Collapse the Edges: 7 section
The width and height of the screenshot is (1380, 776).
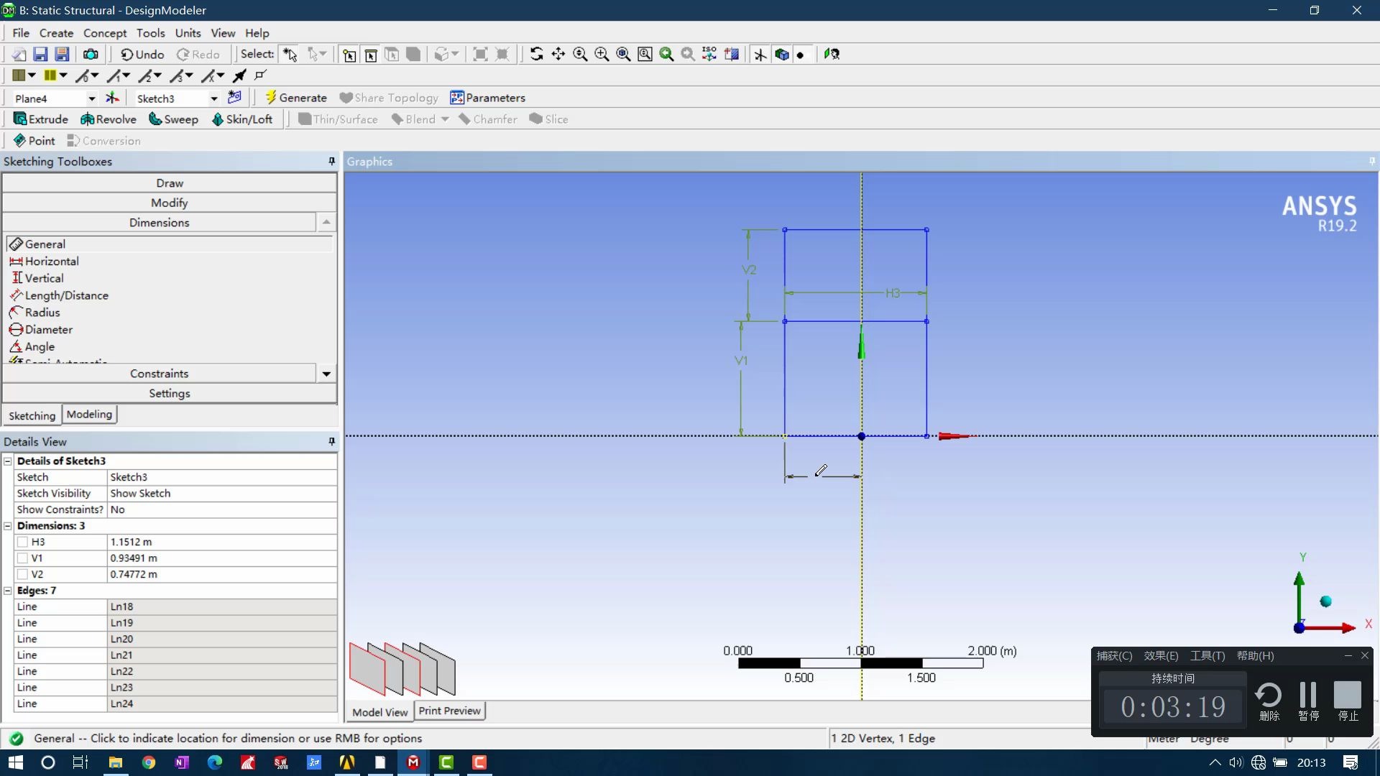[x=8, y=591]
